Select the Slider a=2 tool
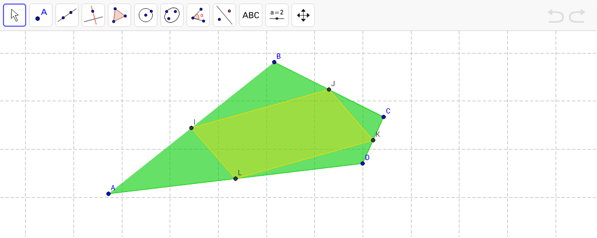Viewport: 597px width, 238px height. coord(277,15)
